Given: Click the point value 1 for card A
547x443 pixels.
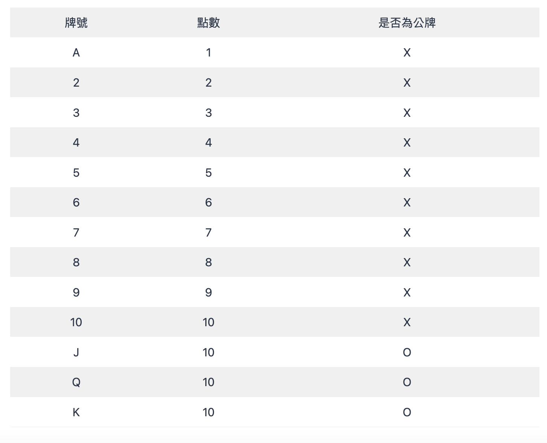Looking at the screenshot, I should [x=208, y=53].
